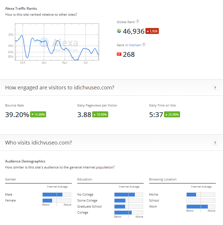The height and width of the screenshot is (225, 223).
Task: Click the Global Rank label
Action: click(x=126, y=22)
